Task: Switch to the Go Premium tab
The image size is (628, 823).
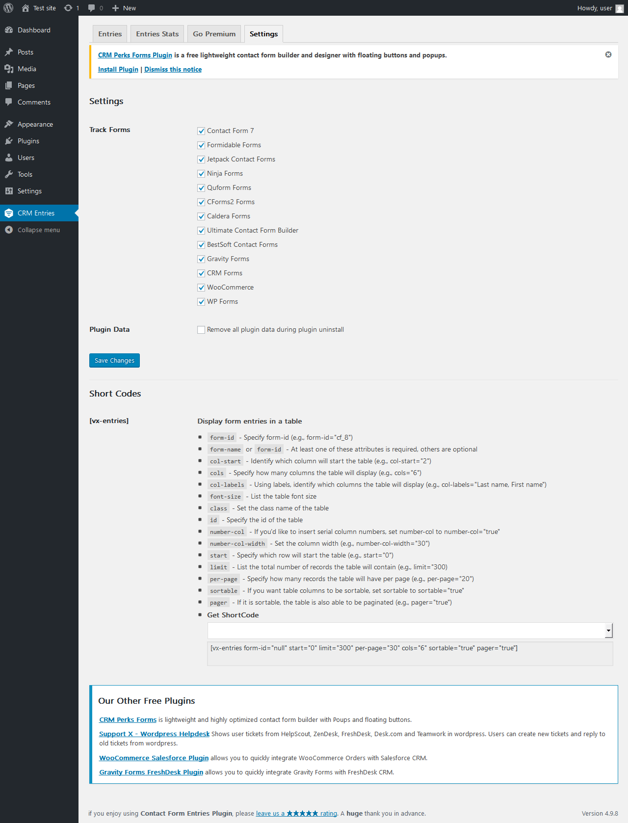Action: pos(214,34)
